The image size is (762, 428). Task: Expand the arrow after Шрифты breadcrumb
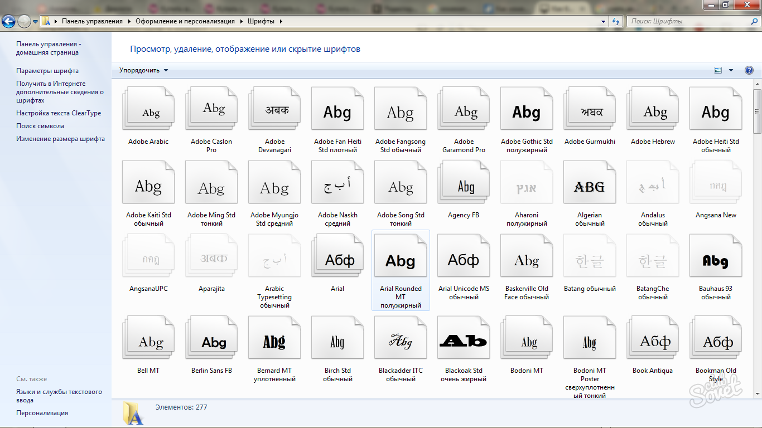click(281, 21)
